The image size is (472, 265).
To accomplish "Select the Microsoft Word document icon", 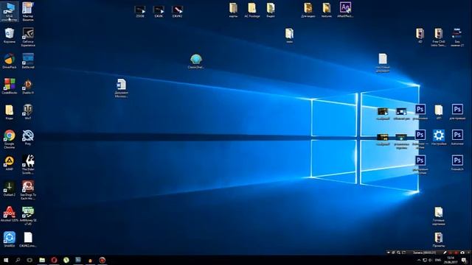I will tap(121, 88).
